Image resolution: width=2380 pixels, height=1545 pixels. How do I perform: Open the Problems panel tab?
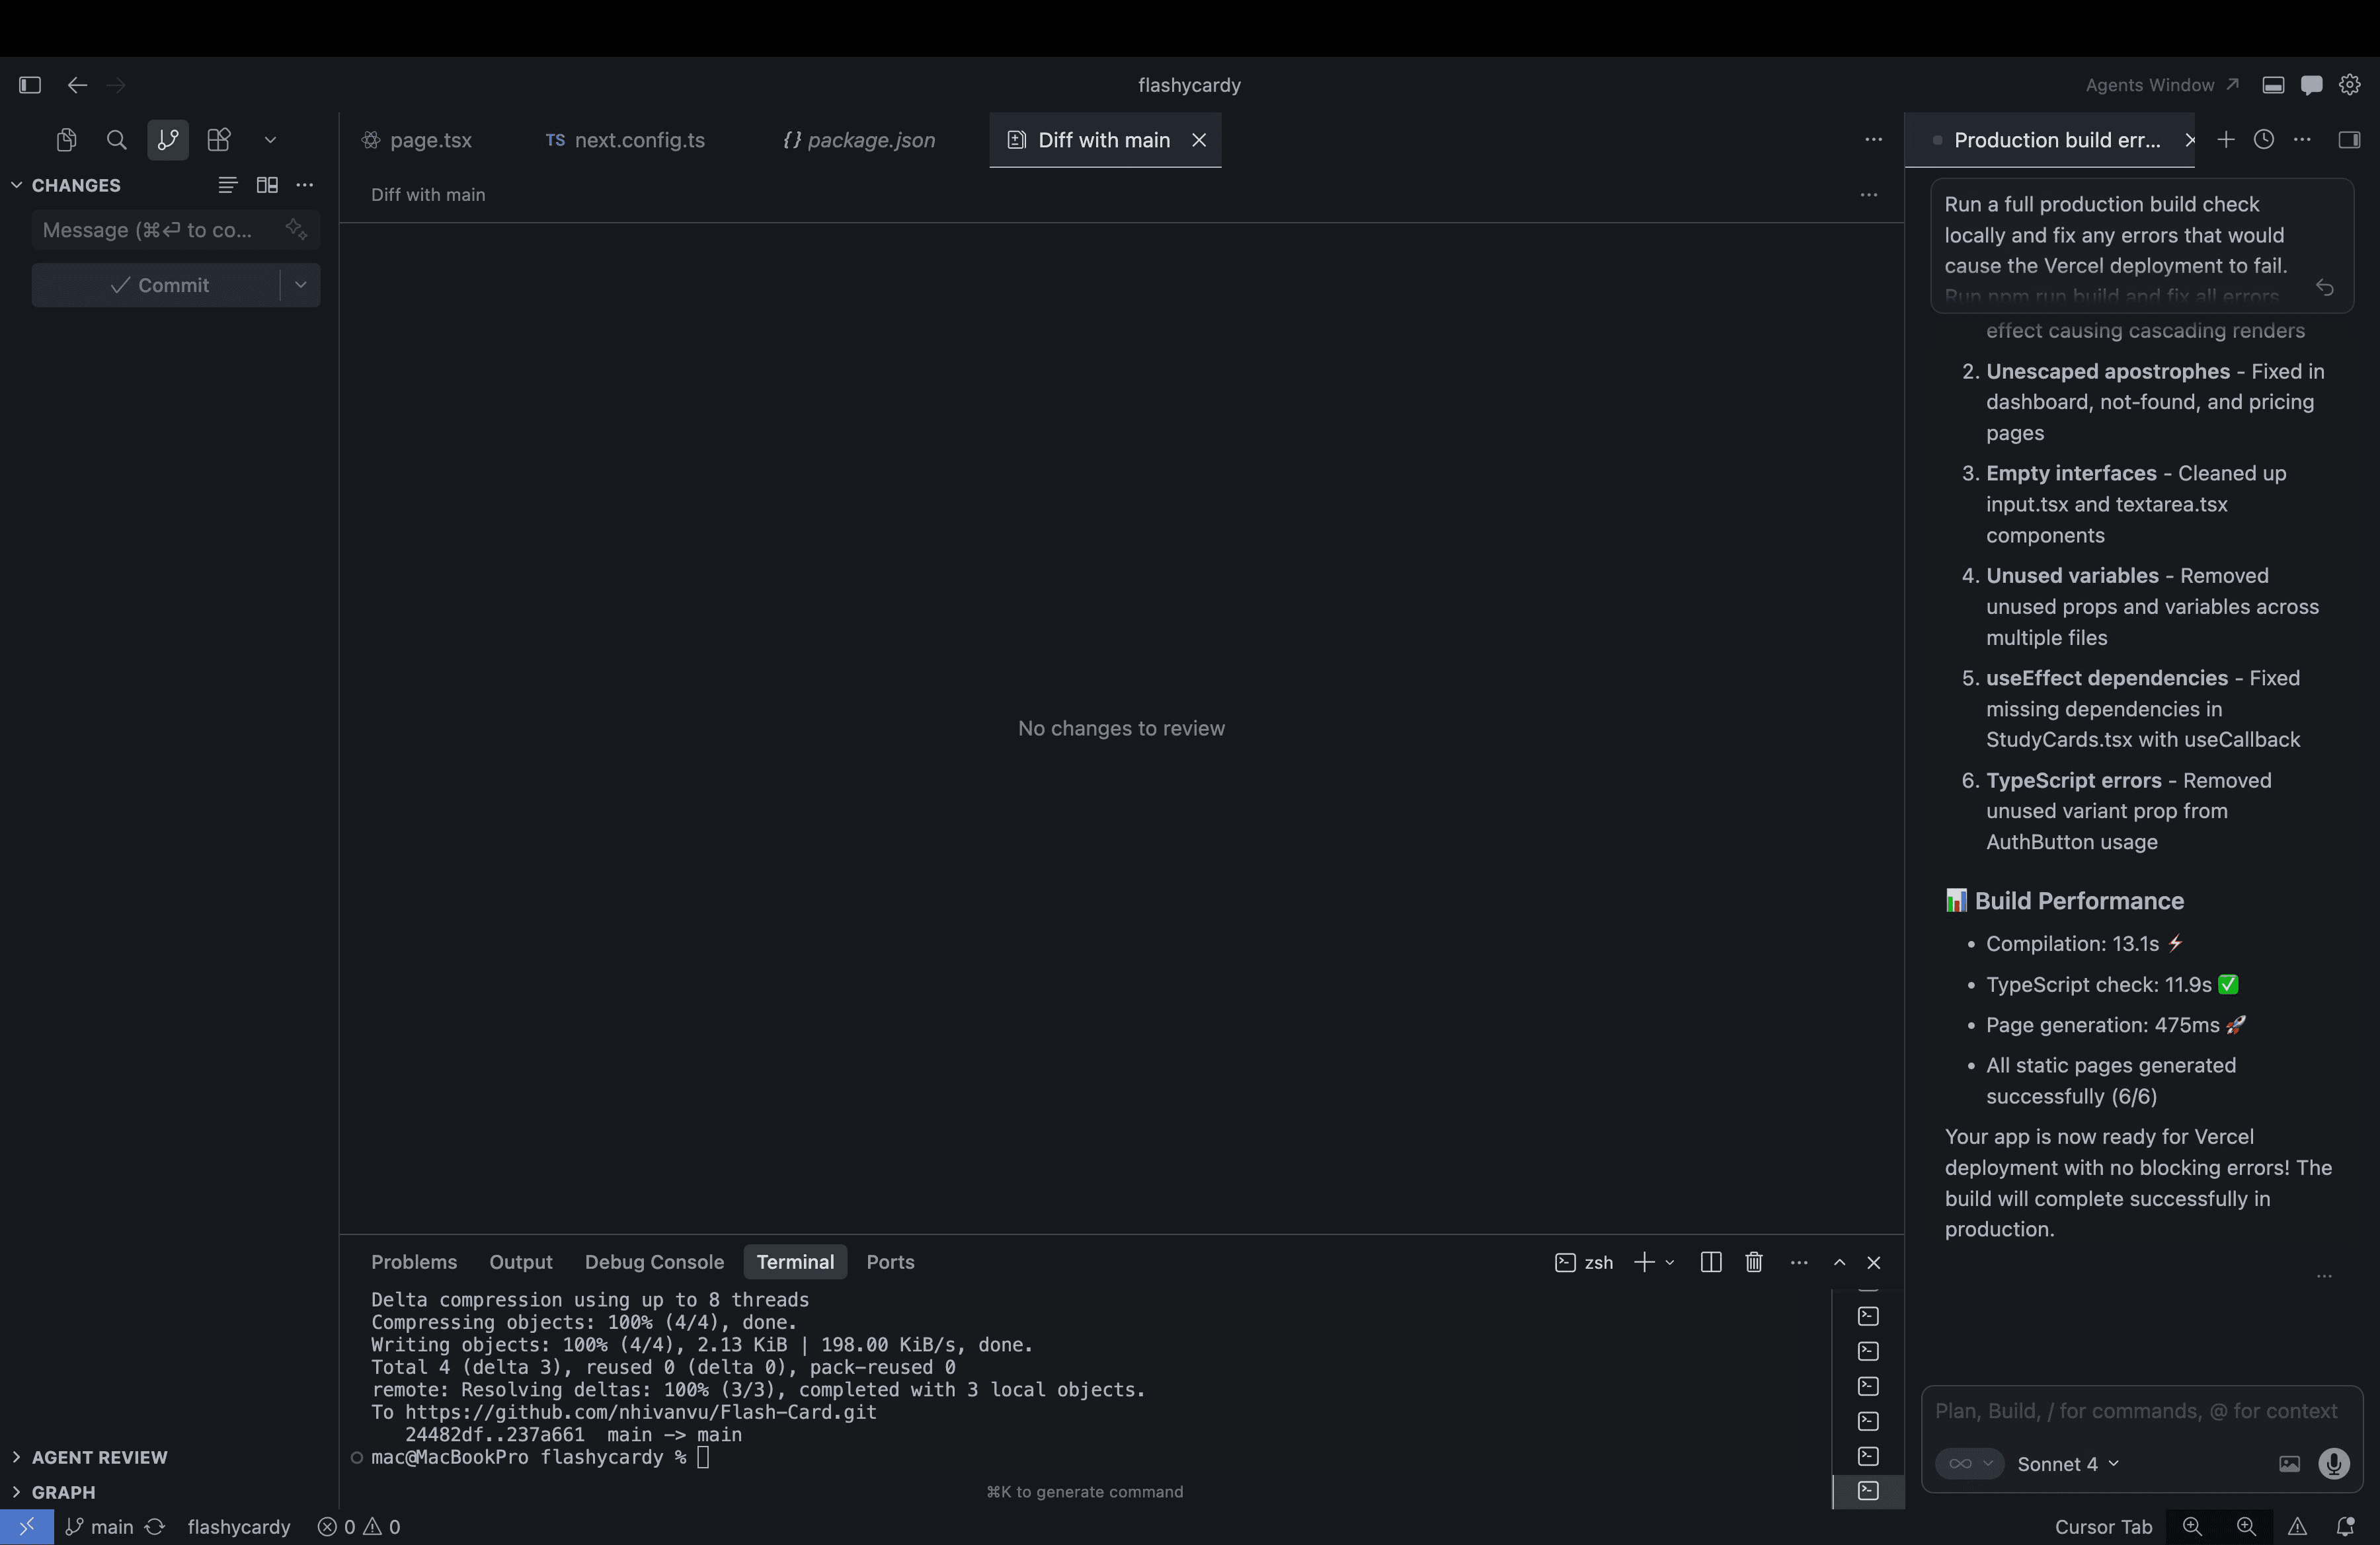click(x=414, y=1262)
